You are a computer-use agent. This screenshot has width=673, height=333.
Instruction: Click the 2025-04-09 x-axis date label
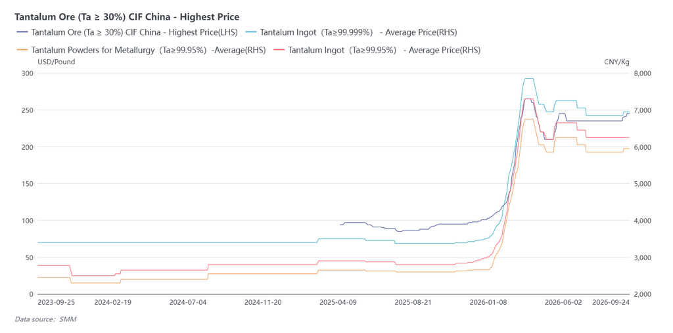tap(338, 302)
